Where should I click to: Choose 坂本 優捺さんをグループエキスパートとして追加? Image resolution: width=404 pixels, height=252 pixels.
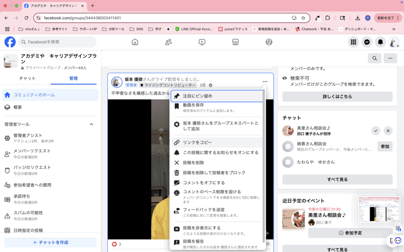click(x=217, y=126)
